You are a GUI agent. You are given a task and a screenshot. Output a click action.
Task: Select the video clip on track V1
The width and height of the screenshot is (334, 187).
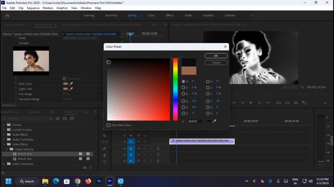[x=202, y=141]
